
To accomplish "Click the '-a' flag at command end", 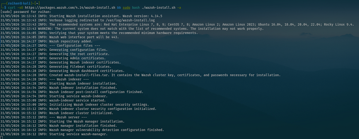I will click(x=179, y=7).
